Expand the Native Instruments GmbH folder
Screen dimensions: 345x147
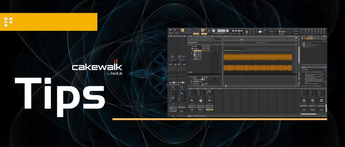(302, 45)
